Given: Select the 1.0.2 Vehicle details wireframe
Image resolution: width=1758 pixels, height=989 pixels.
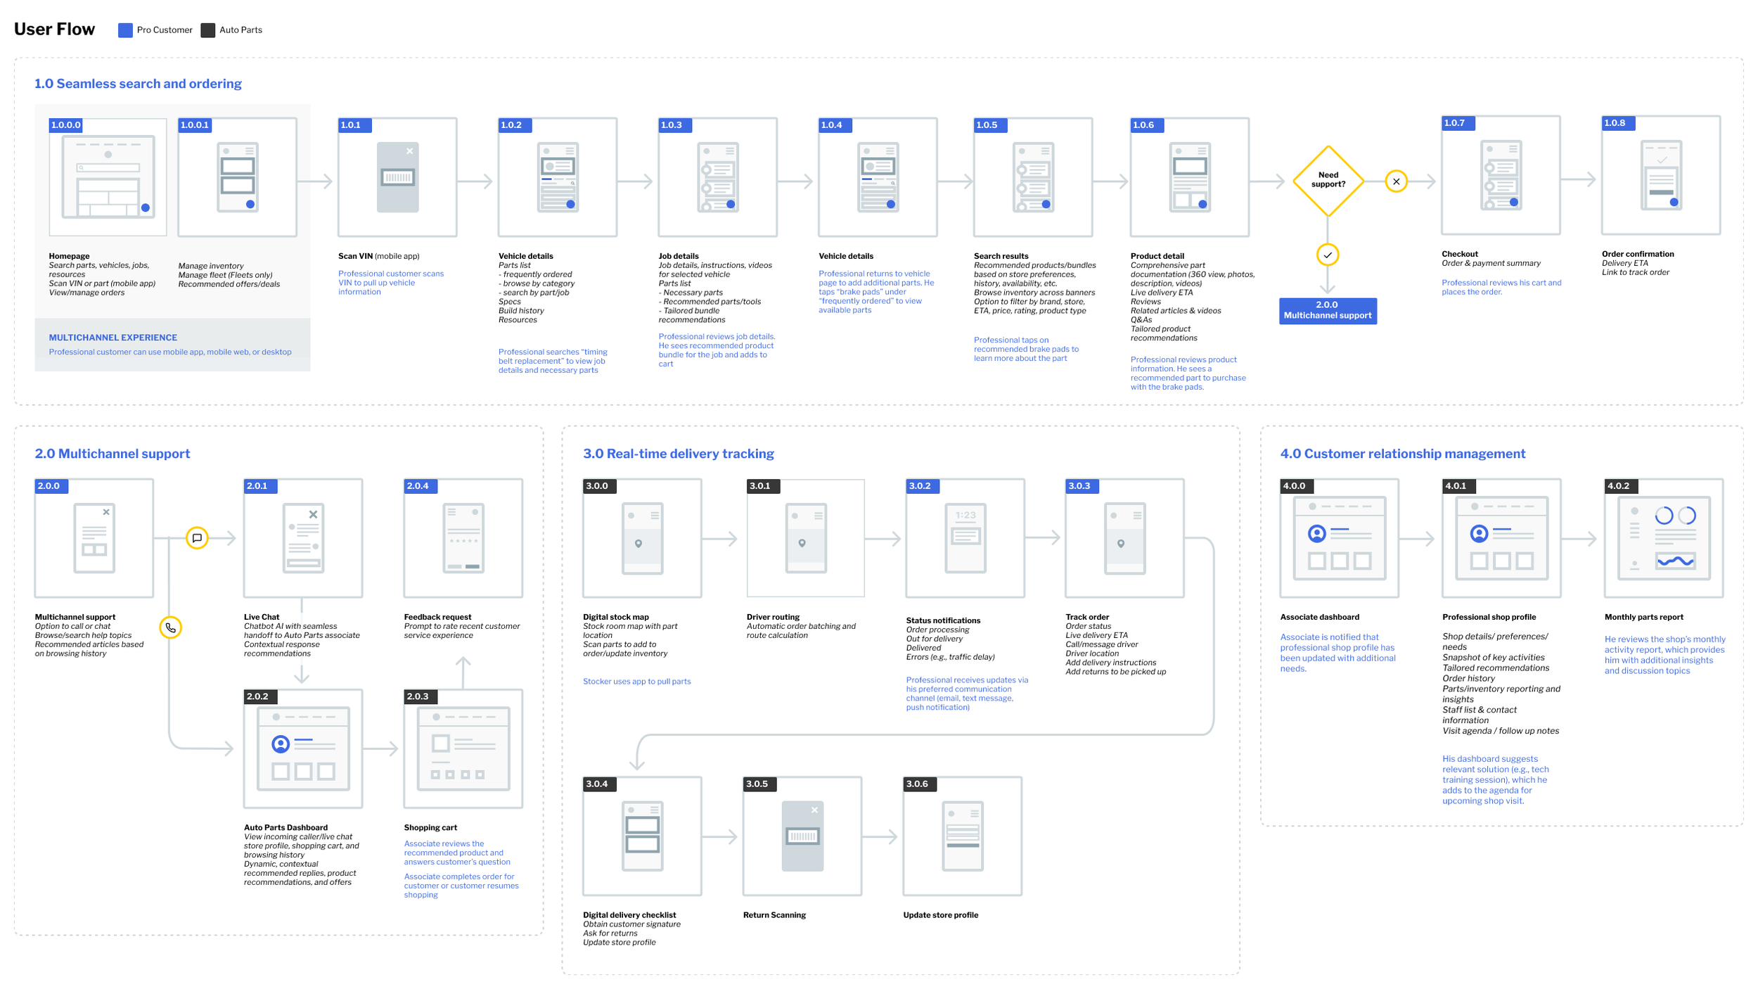Looking at the screenshot, I should [x=558, y=177].
